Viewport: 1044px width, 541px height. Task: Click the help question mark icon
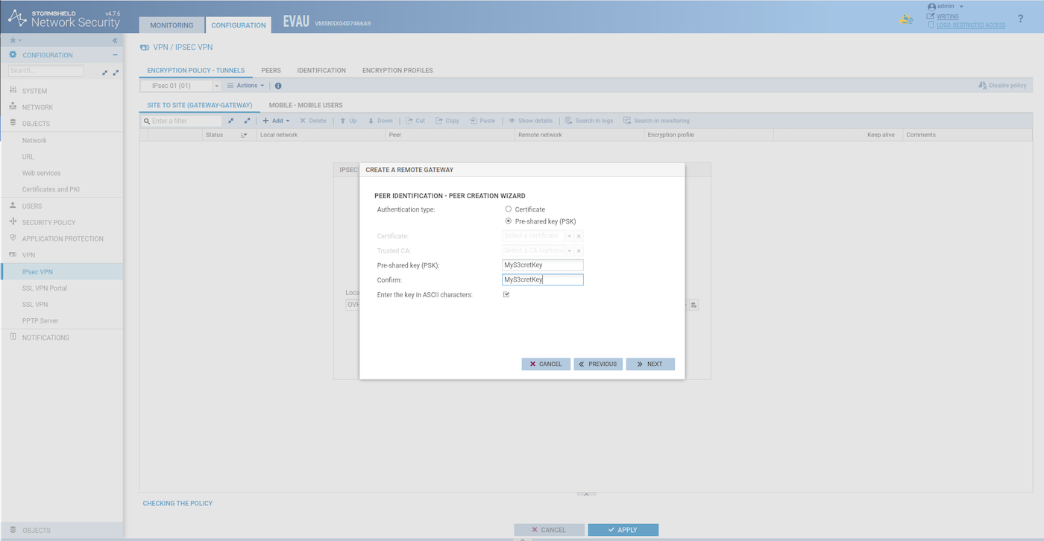click(1020, 18)
